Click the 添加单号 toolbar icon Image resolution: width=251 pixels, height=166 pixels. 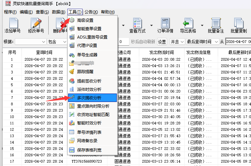pyautogui.click(x=13, y=23)
